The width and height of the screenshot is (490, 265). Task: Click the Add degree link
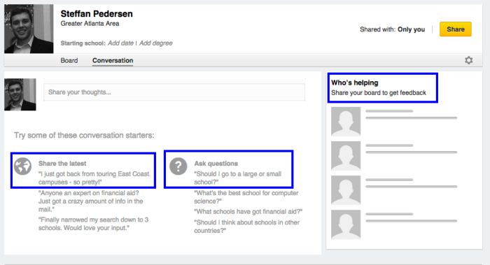point(155,43)
